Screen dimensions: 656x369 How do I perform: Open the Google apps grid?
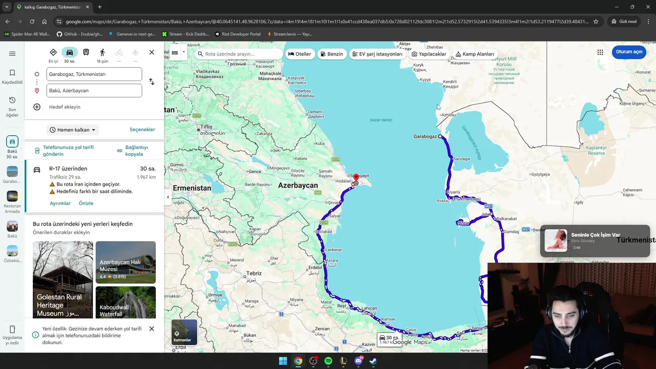click(x=600, y=52)
